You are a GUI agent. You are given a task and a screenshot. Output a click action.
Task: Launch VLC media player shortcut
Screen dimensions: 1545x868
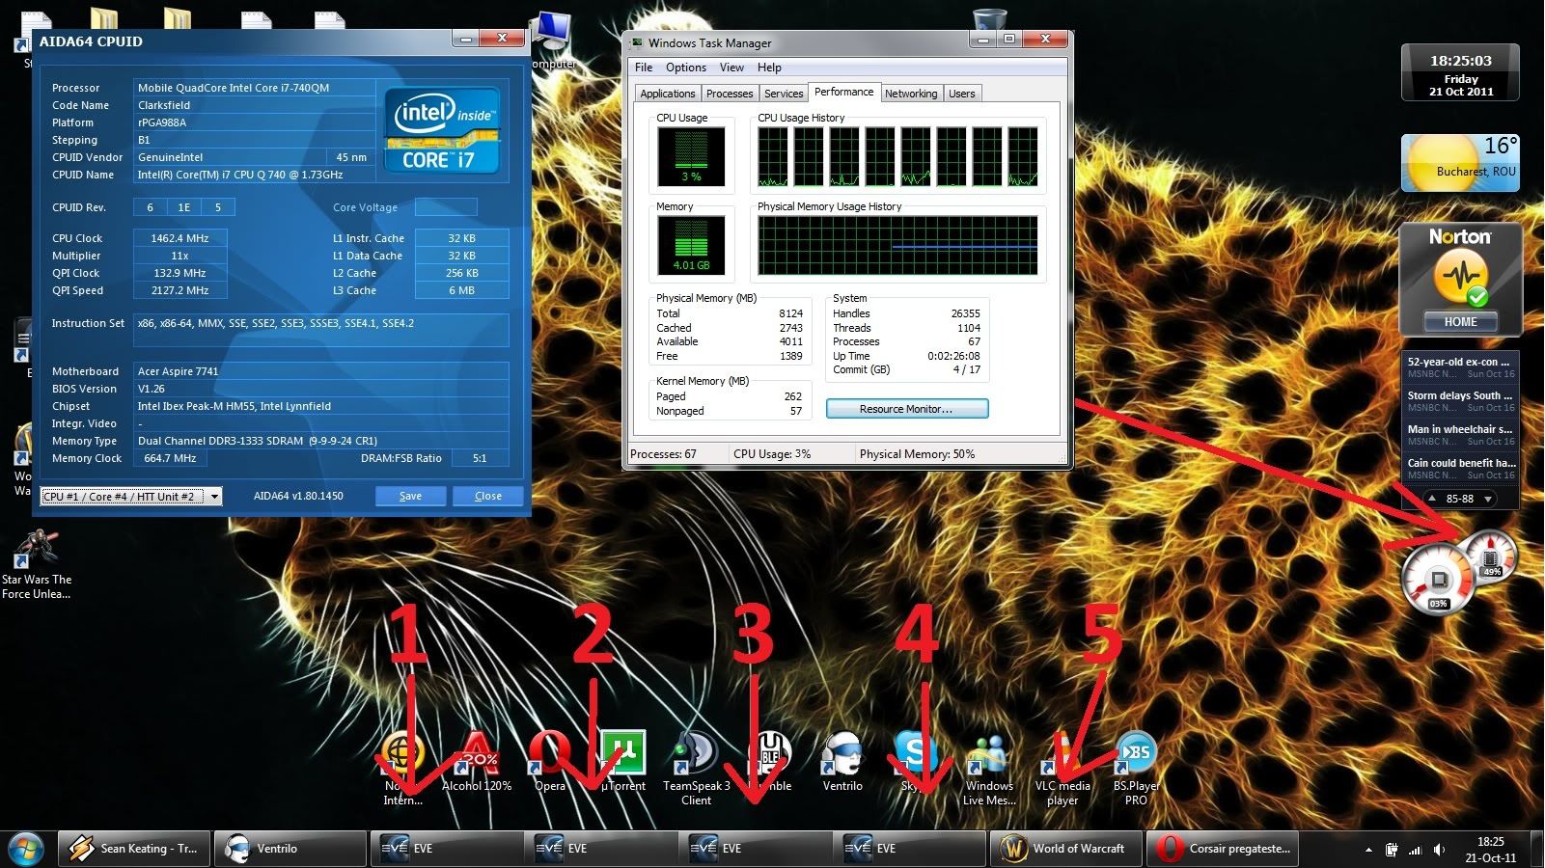pos(1062,767)
